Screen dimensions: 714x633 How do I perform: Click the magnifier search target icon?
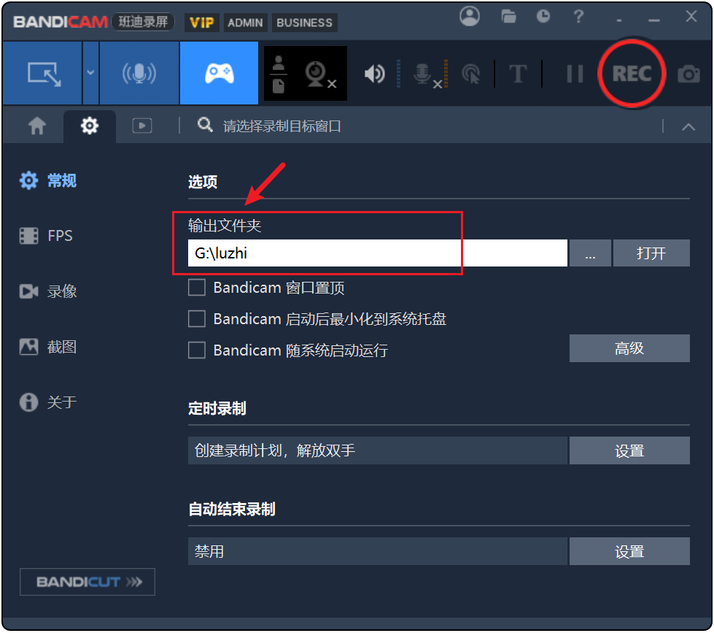click(205, 124)
